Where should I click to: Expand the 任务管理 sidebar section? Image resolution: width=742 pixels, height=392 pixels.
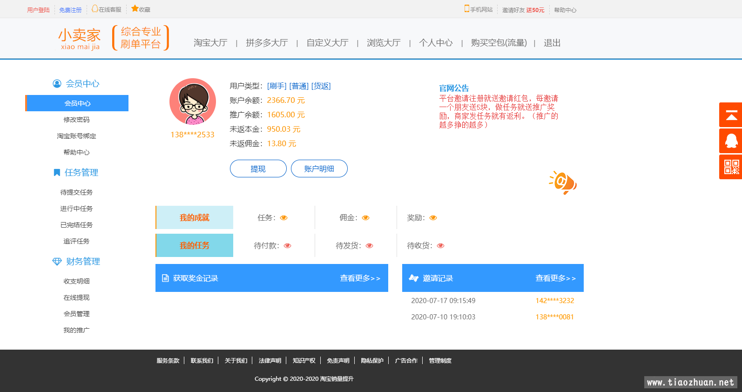coord(81,173)
